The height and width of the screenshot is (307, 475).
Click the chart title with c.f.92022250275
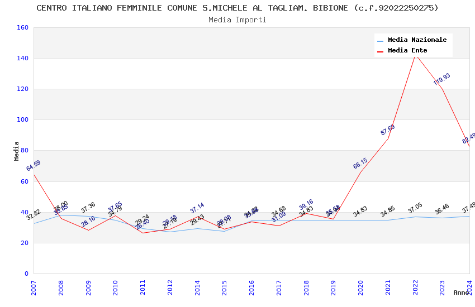point(237,8)
